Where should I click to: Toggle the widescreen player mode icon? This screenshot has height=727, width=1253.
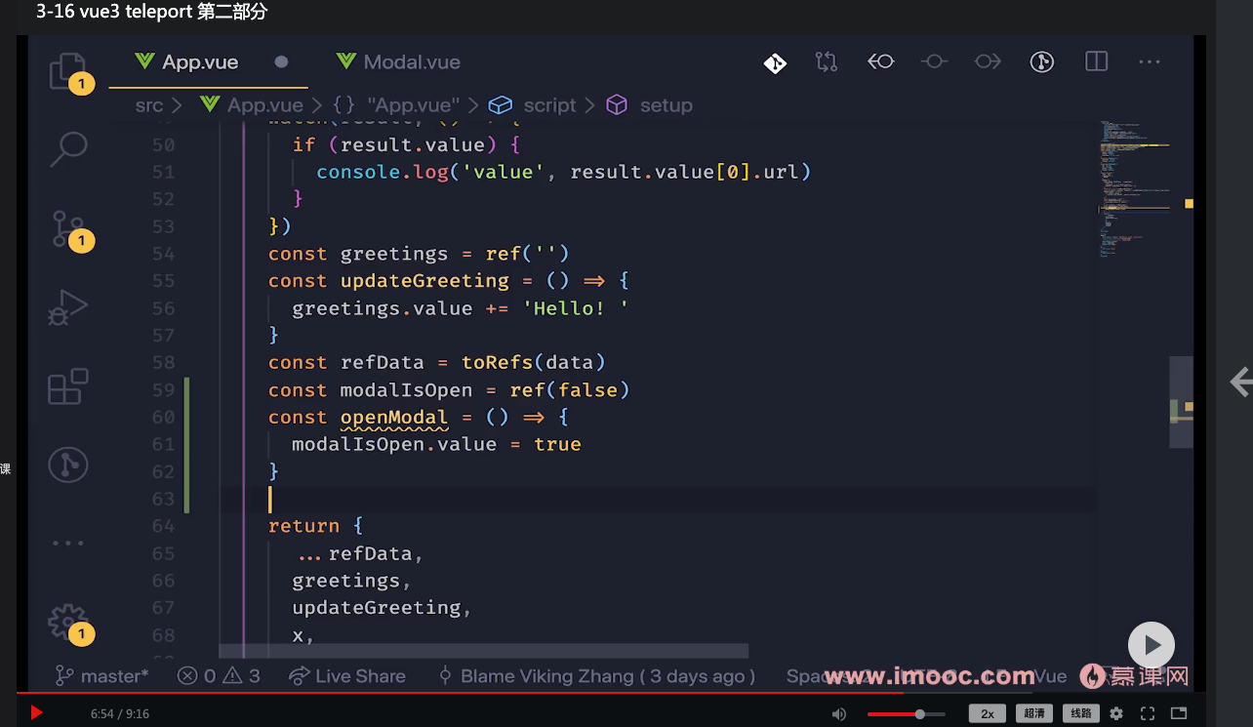point(1179,713)
